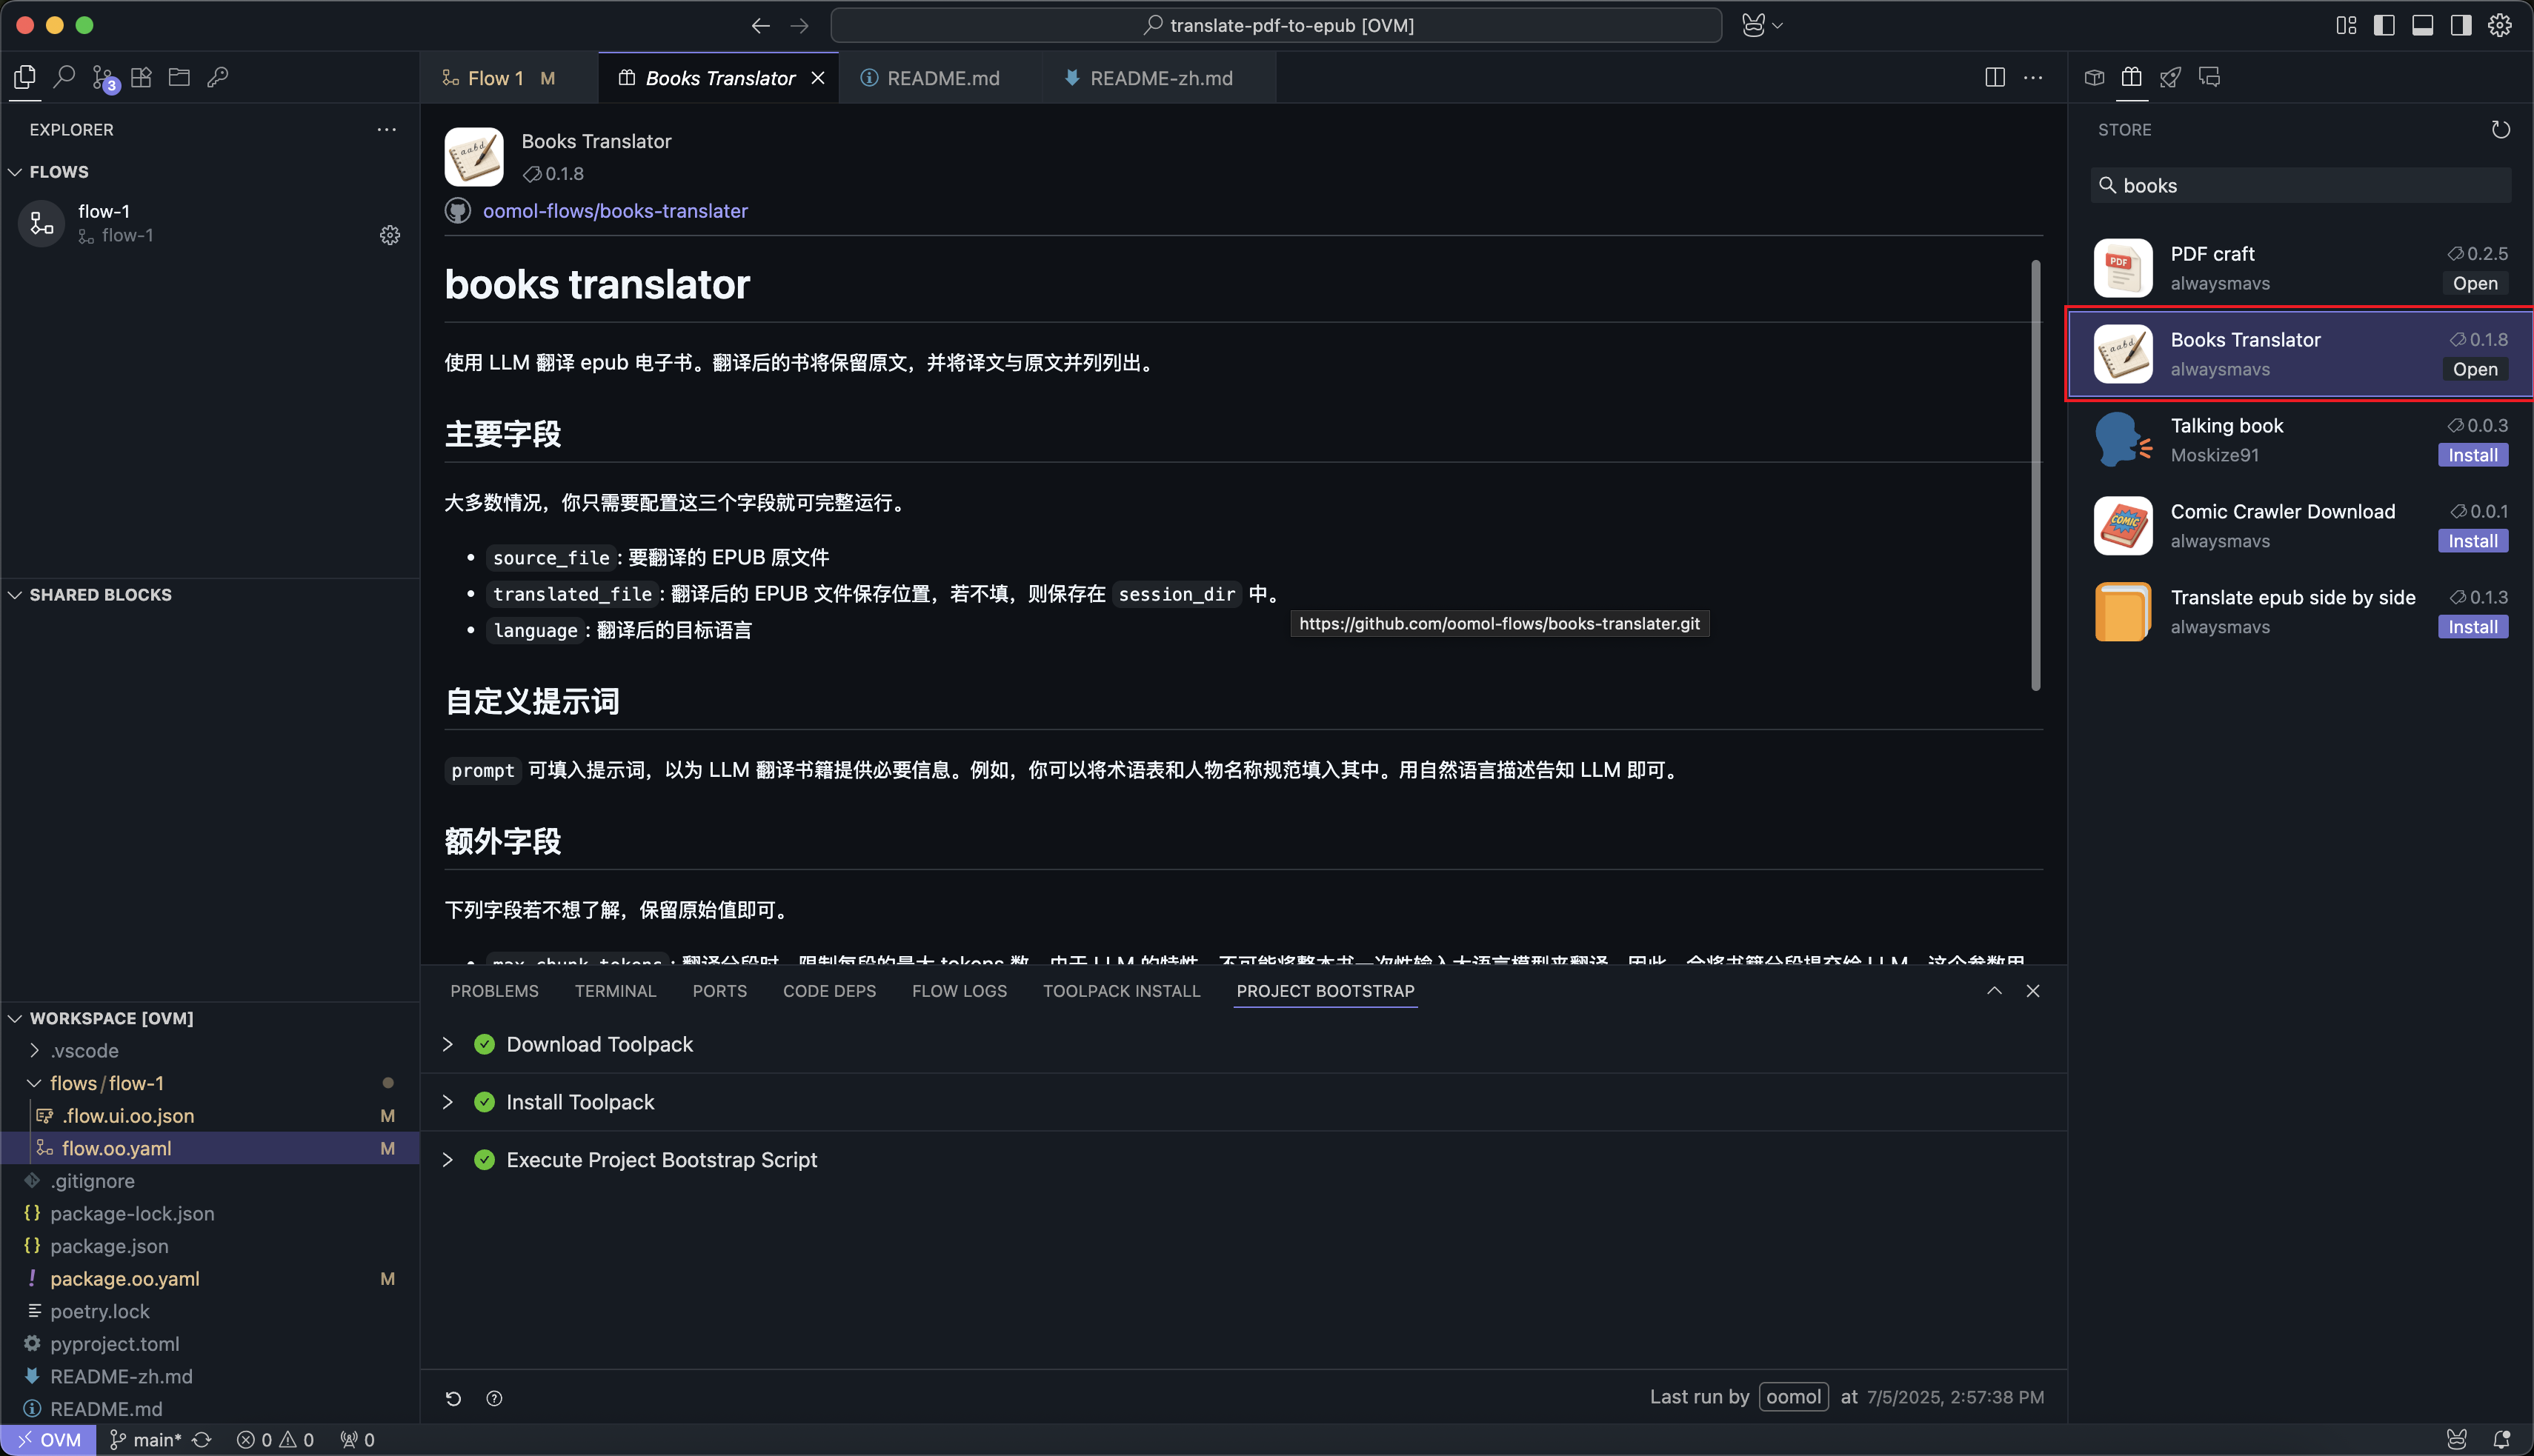Viewport: 2534px width, 1456px height.
Task: Click the README vertical scrollbar
Action: (2035, 475)
